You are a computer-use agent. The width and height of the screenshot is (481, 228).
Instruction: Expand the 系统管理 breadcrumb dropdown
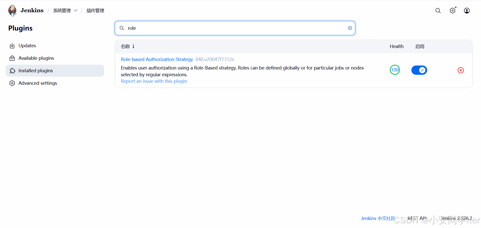pos(76,10)
